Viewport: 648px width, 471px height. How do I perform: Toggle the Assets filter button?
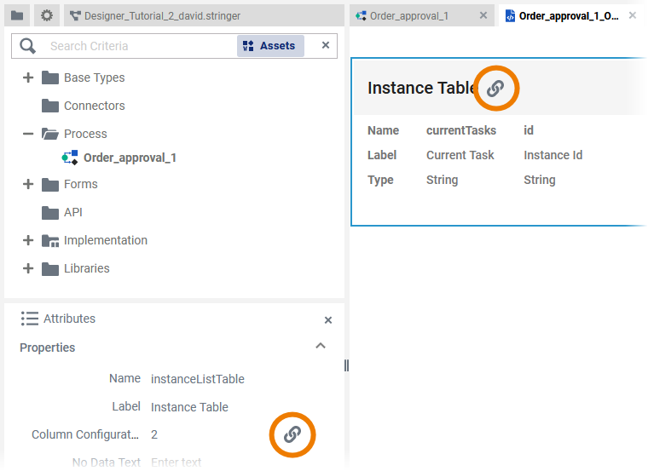pyautogui.click(x=269, y=46)
